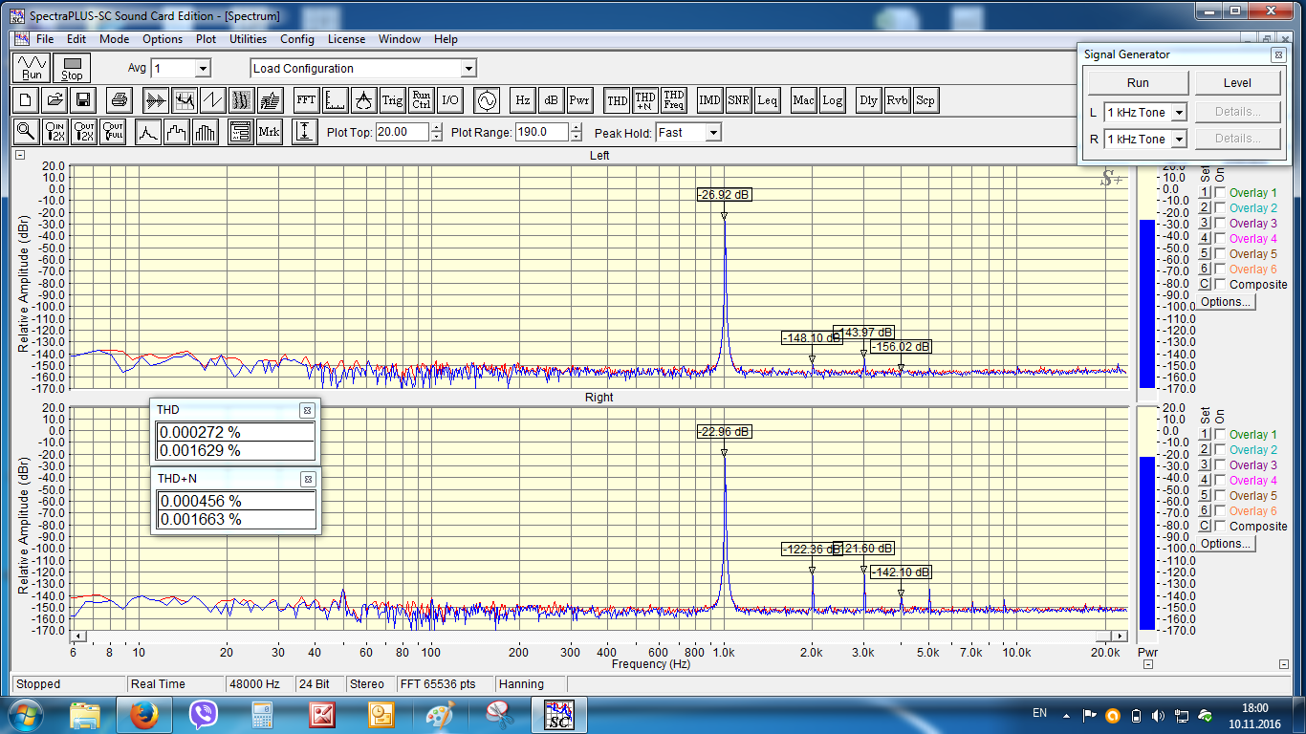Check Overlay 3 in the Right plot
Image resolution: width=1306 pixels, height=734 pixels.
click(1220, 465)
